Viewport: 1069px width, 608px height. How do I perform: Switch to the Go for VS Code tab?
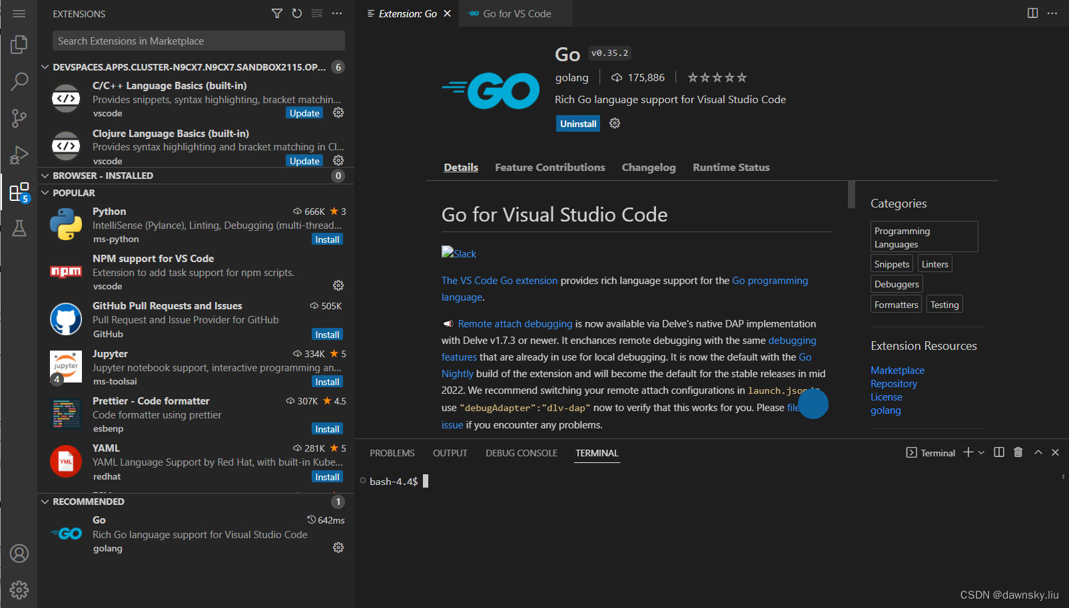[x=516, y=13]
